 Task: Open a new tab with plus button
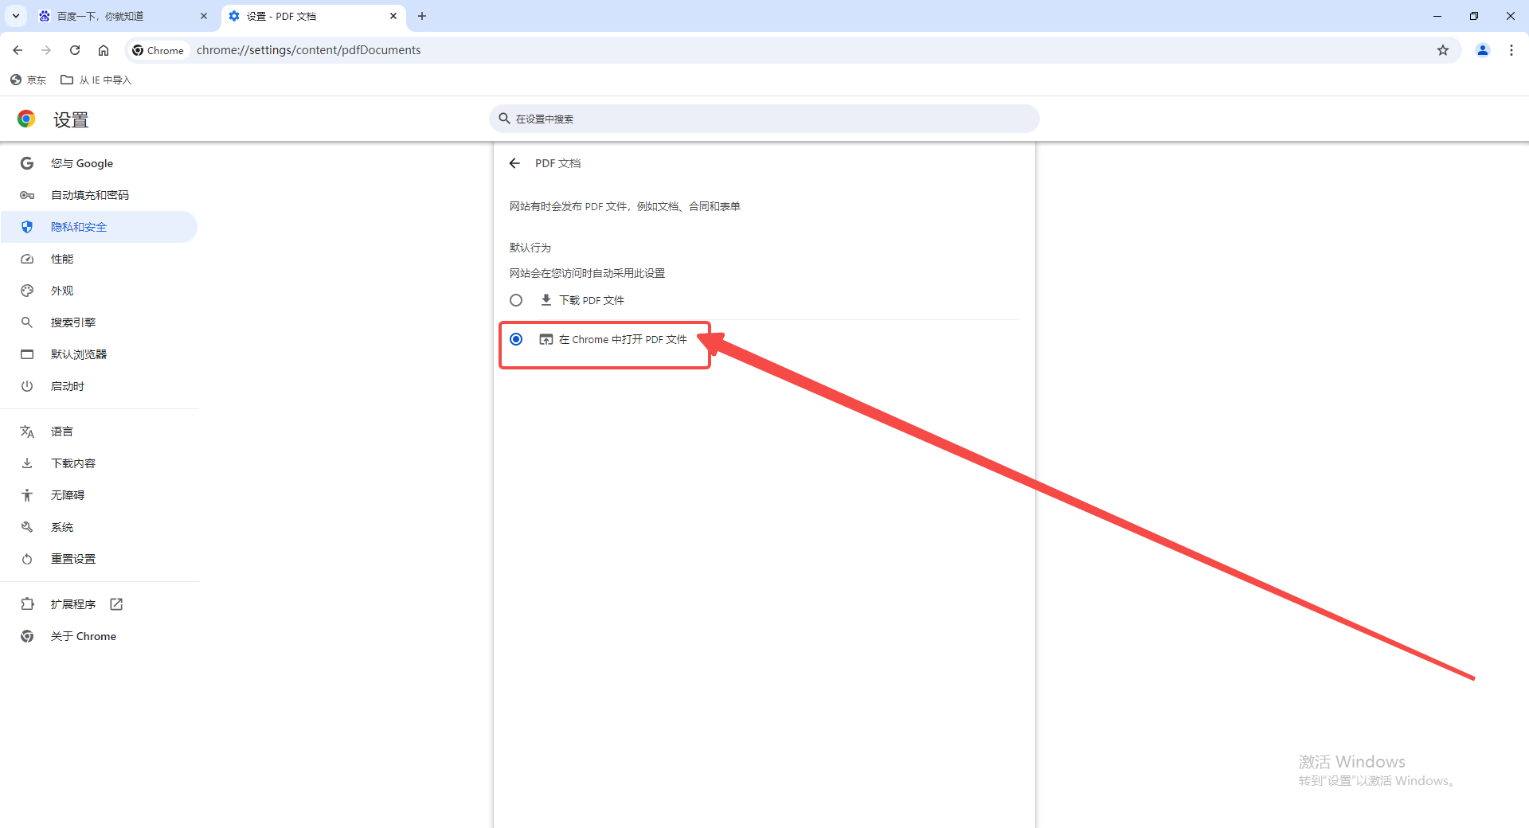click(422, 16)
